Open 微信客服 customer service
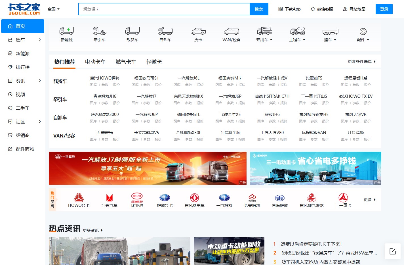 pos(322,9)
